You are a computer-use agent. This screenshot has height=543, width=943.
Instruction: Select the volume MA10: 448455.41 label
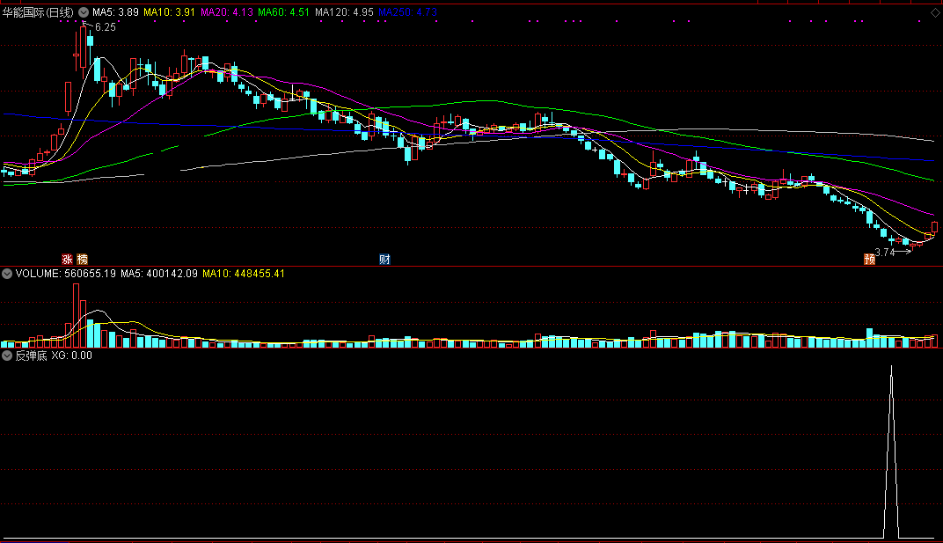point(244,274)
